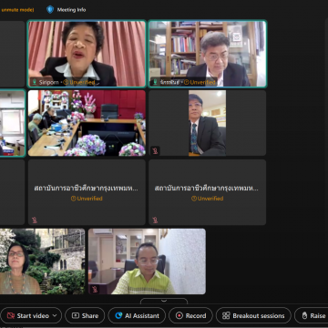Click muted mic icon on yellow-shirt man's tile
The image size is (328, 328).
tap(95, 289)
